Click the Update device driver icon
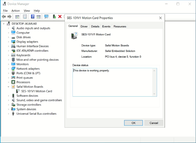The image size is (196, 143). 54,17
